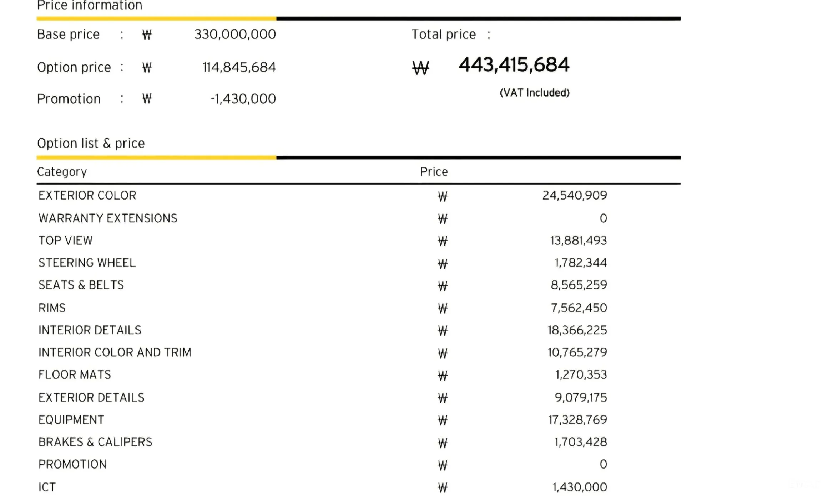Select the price 1,270,353

[x=581, y=374]
